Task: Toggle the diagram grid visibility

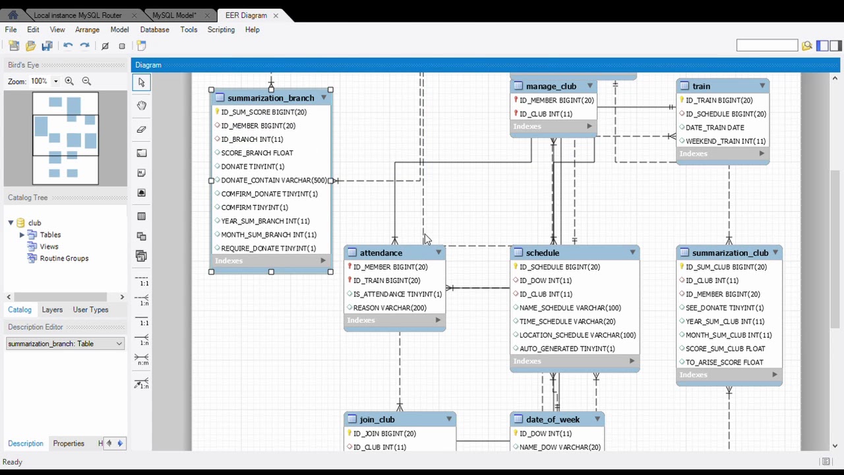Action: [105, 46]
